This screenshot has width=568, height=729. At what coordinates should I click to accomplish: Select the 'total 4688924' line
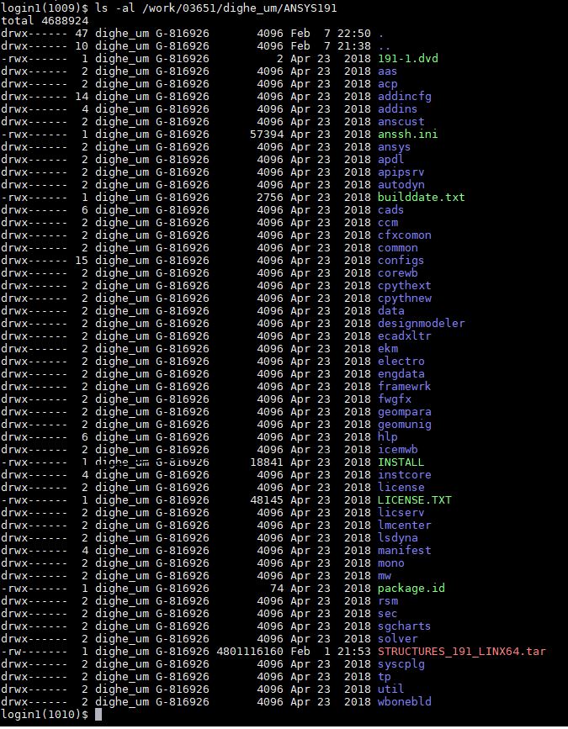click(45, 20)
